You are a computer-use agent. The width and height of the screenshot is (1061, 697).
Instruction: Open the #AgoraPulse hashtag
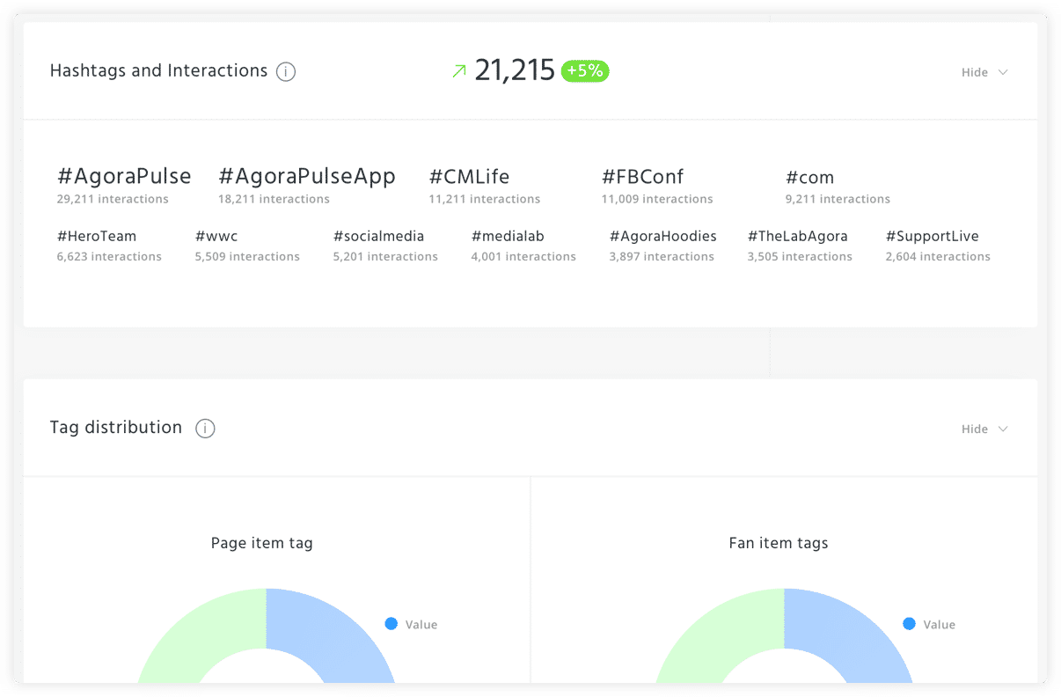click(124, 176)
